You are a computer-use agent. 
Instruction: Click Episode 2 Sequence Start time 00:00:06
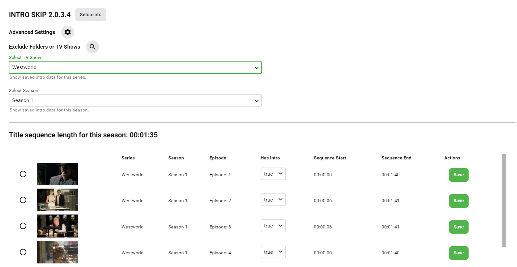[323, 201]
